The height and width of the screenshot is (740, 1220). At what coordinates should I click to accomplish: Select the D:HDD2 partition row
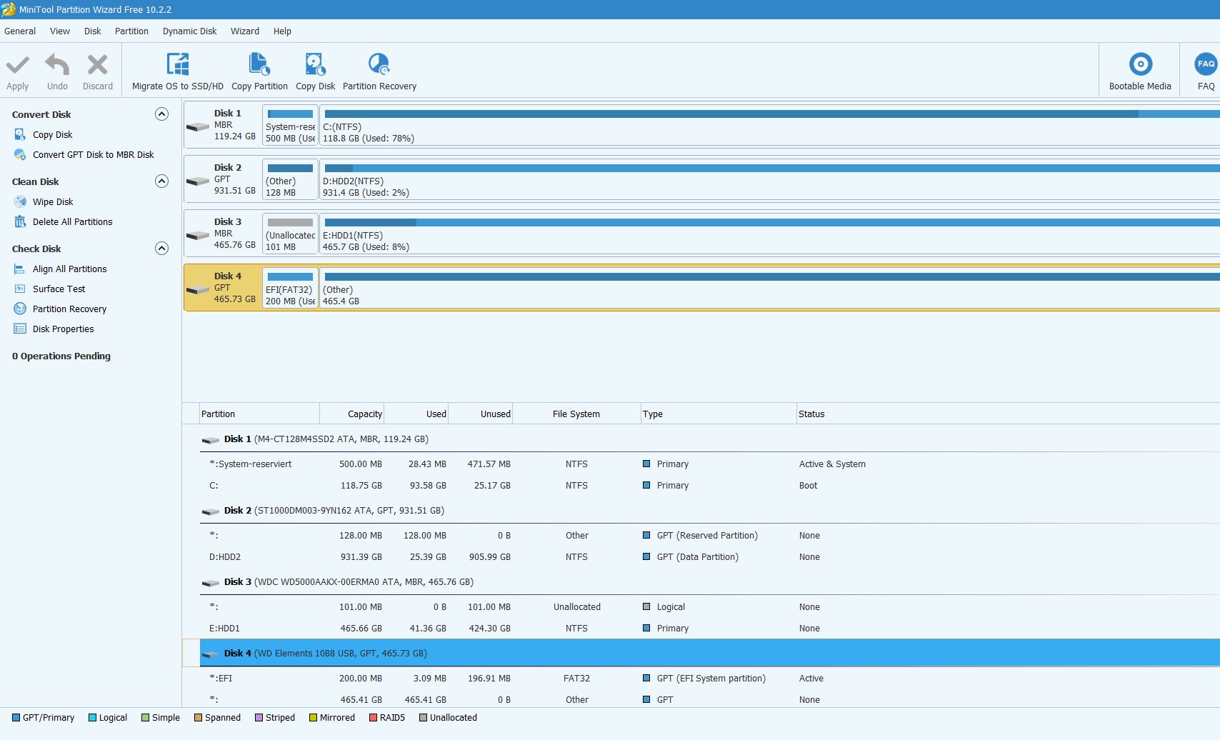[710, 557]
